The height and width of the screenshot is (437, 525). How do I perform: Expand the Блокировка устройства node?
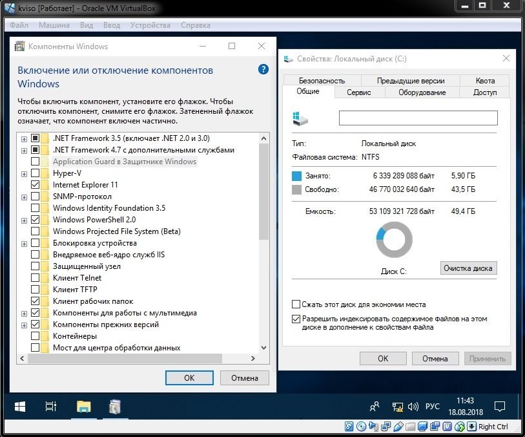pos(24,244)
